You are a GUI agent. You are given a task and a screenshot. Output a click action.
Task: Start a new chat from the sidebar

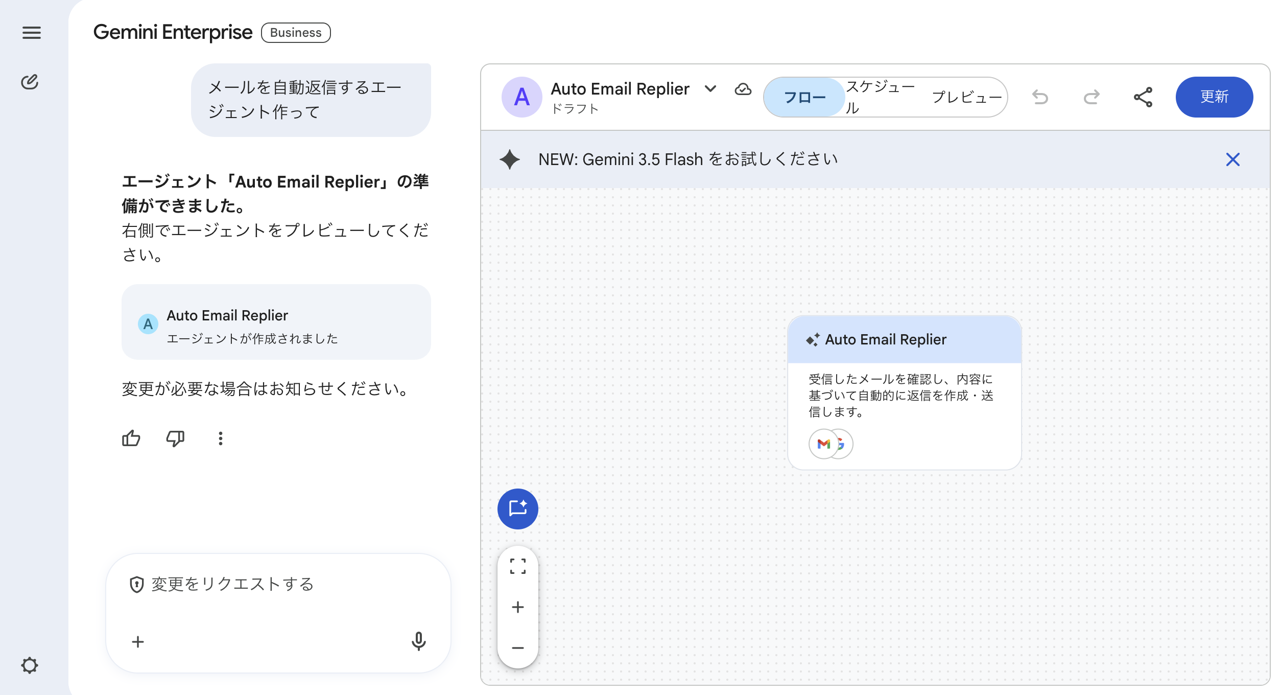30,82
